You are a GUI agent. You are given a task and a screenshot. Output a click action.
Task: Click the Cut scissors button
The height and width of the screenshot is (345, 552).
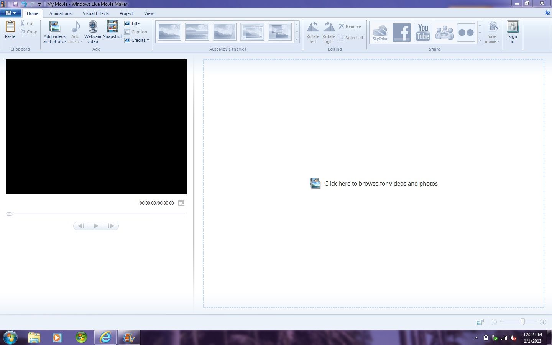(x=27, y=23)
